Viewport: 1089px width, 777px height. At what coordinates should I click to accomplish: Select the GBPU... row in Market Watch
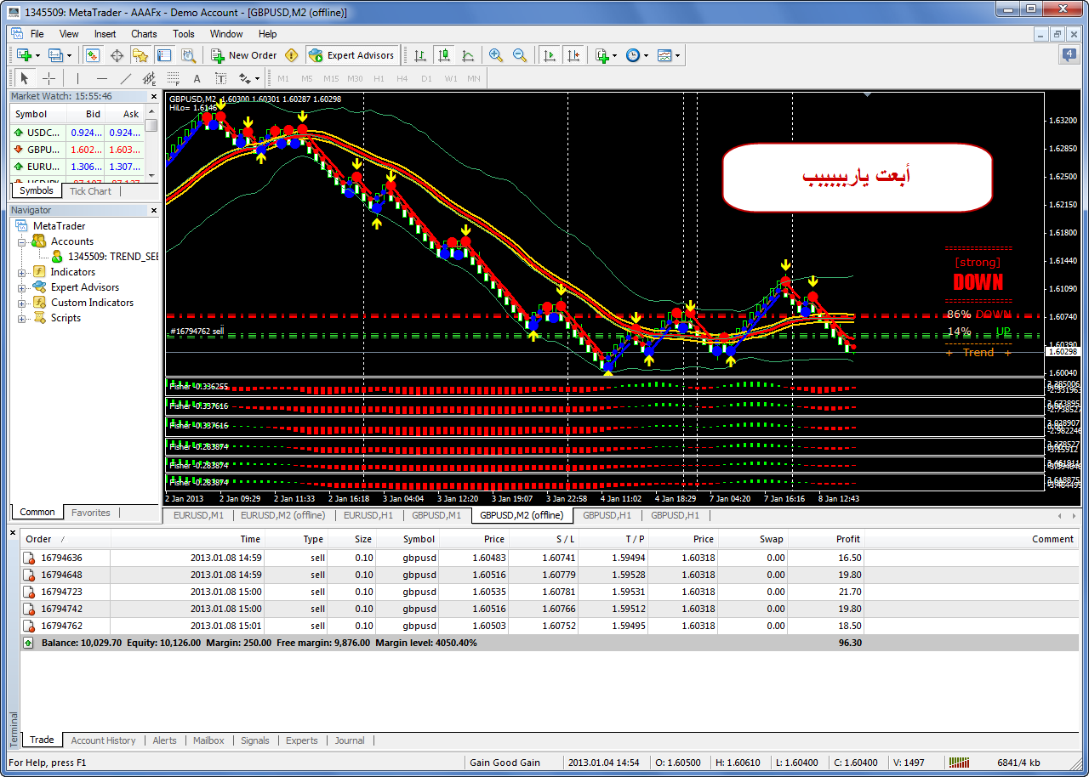point(77,150)
